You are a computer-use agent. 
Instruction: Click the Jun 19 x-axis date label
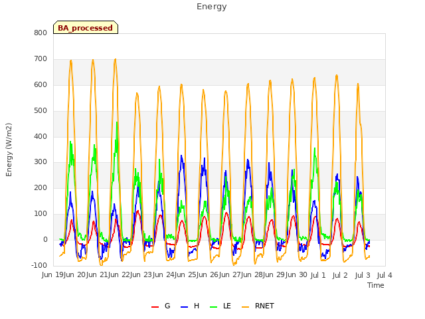tap(52, 275)
